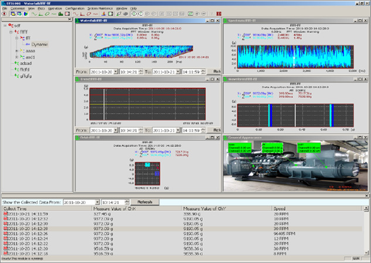Click the red icon on first data row

(x=6, y=214)
